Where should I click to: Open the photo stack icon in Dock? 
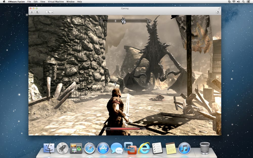[x=76, y=148]
